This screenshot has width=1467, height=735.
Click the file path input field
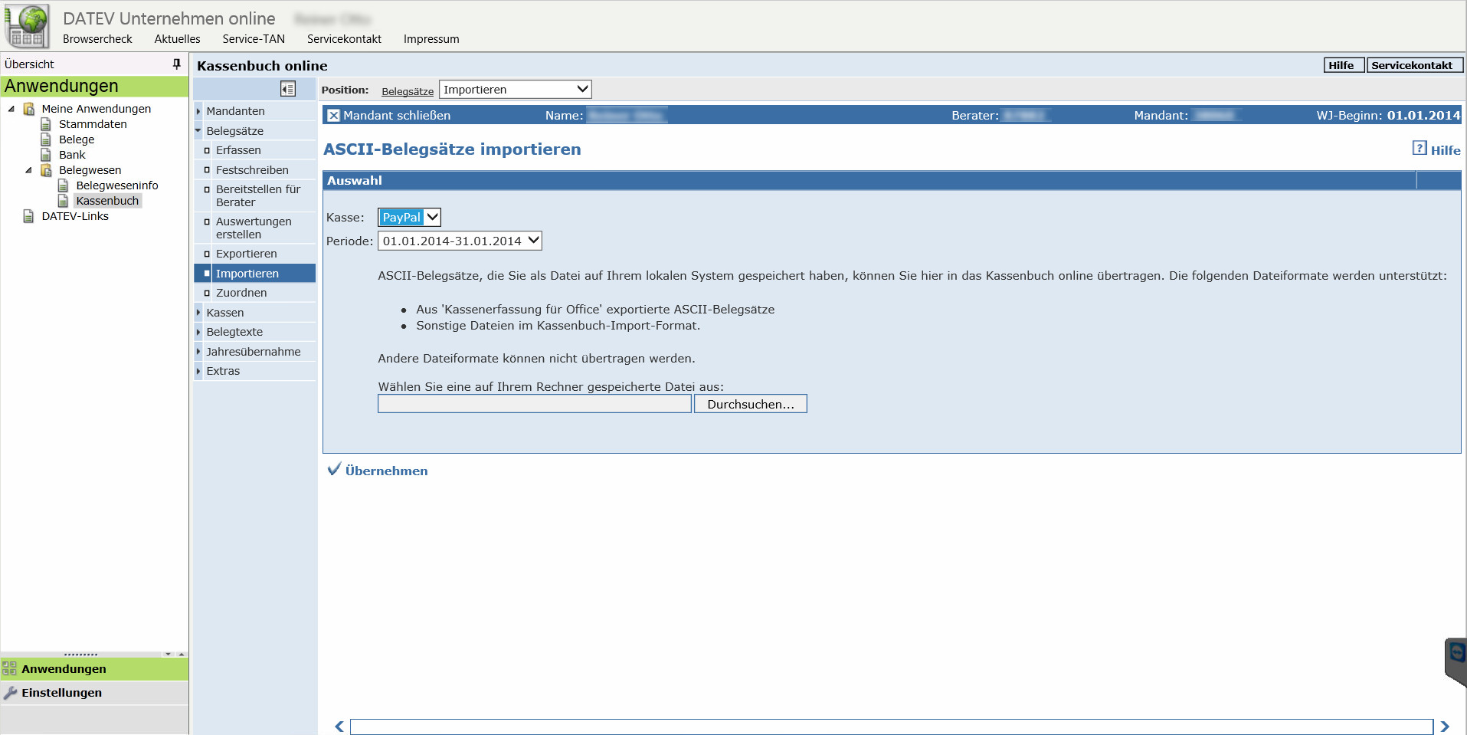(x=534, y=404)
